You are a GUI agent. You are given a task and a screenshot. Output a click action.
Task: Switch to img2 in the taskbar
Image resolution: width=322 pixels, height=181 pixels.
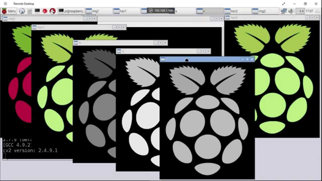(x=265, y=11)
